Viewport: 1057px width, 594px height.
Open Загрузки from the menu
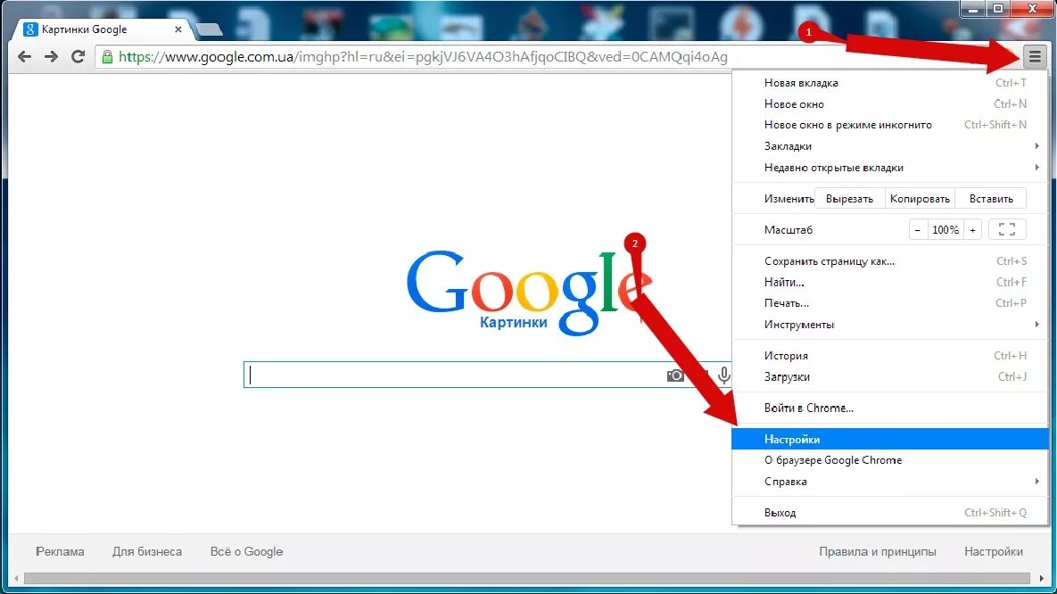click(x=890, y=377)
